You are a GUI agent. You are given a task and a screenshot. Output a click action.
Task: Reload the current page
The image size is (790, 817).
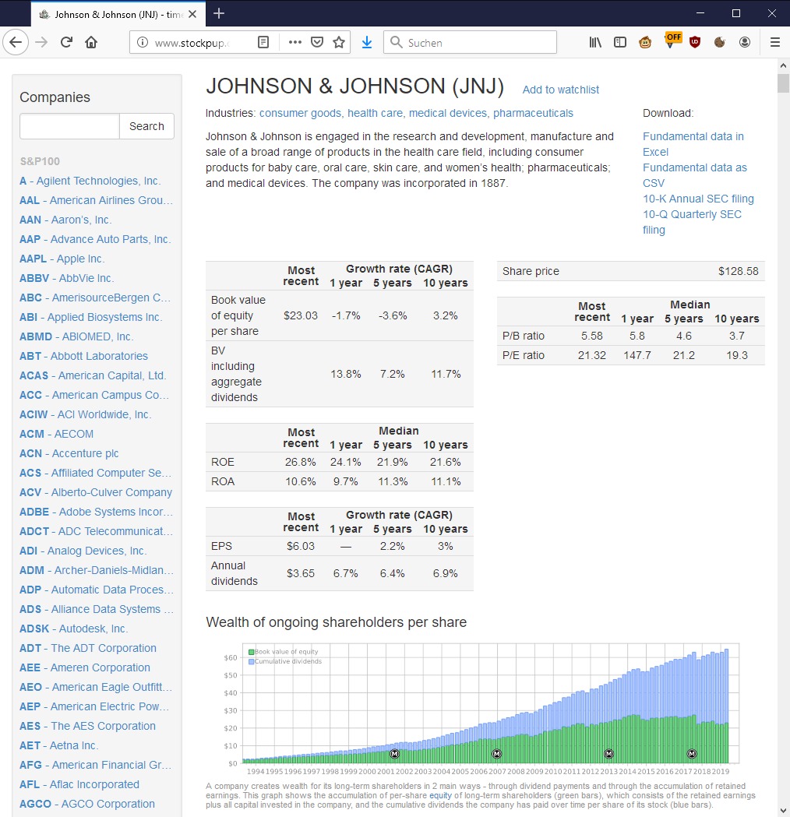click(x=66, y=43)
